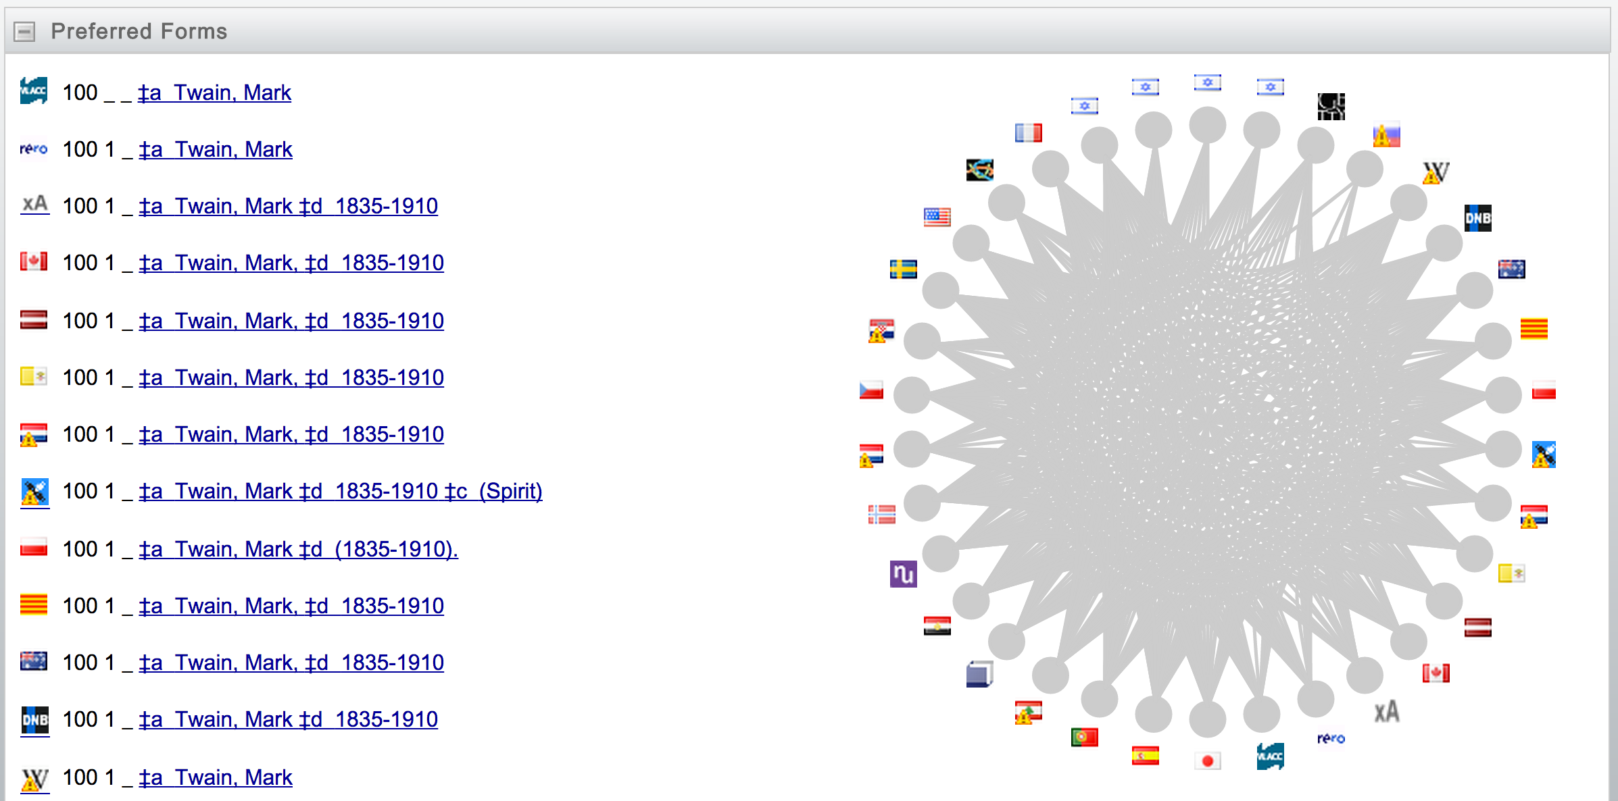
Task: Click the purple NU icon in the graph
Action: click(903, 574)
